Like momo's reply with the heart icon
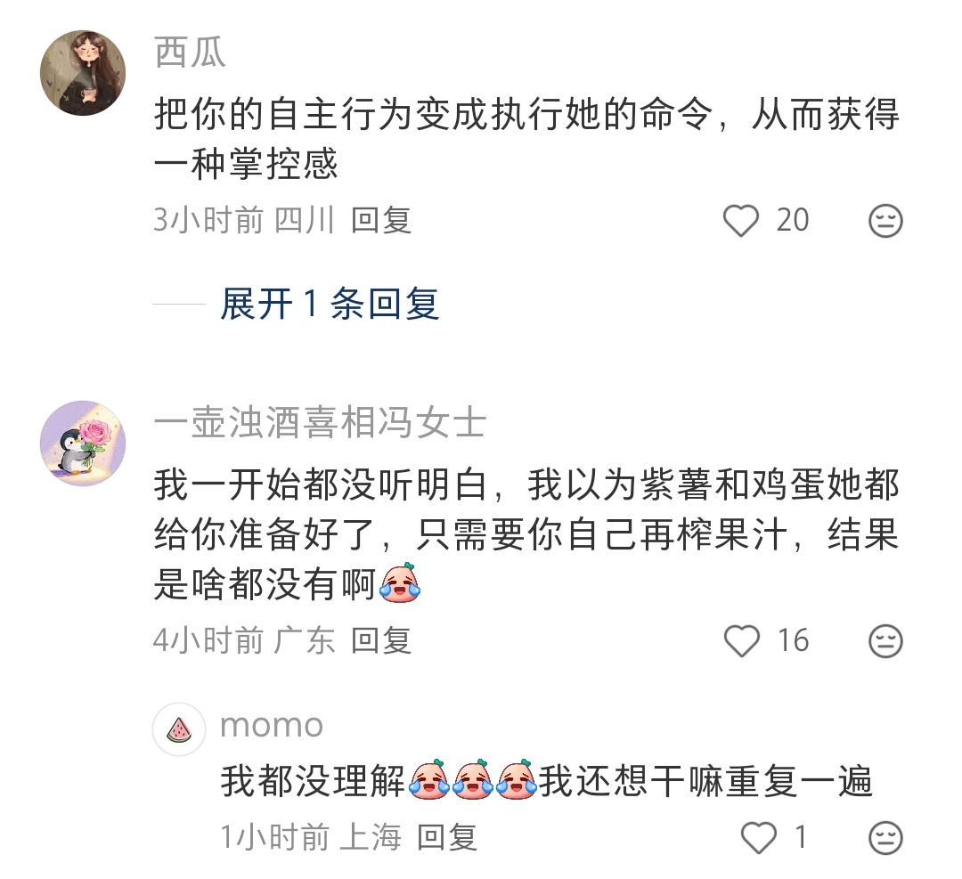This screenshot has width=962, height=879. (759, 838)
